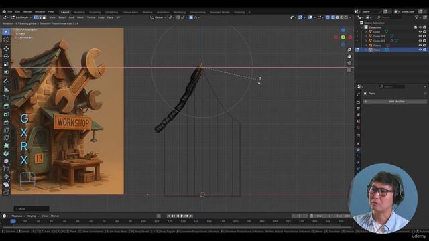The height and width of the screenshot is (241, 429).
Task: Click the zoom magnifier icon in viewport
Action: point(349,50)
